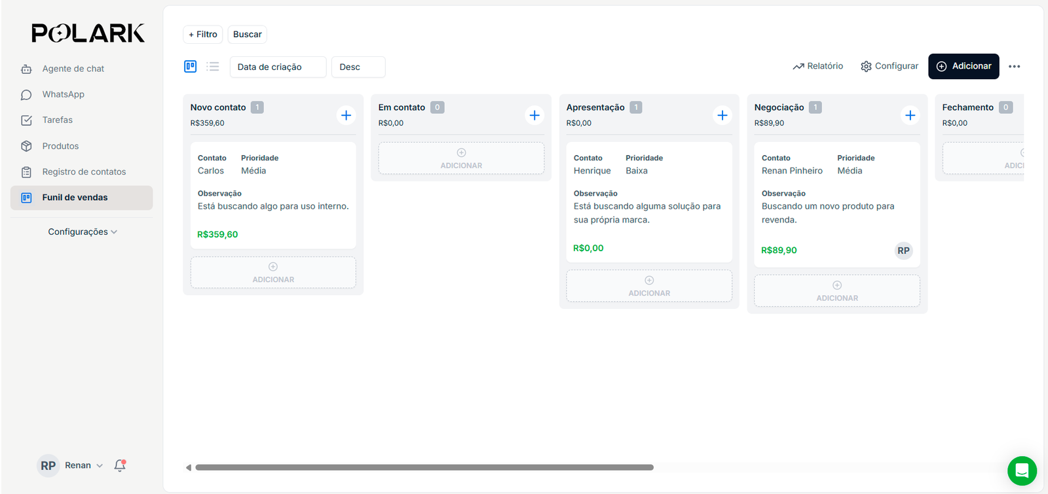
Task: Switch to list view layout
Action: (213, 66)
